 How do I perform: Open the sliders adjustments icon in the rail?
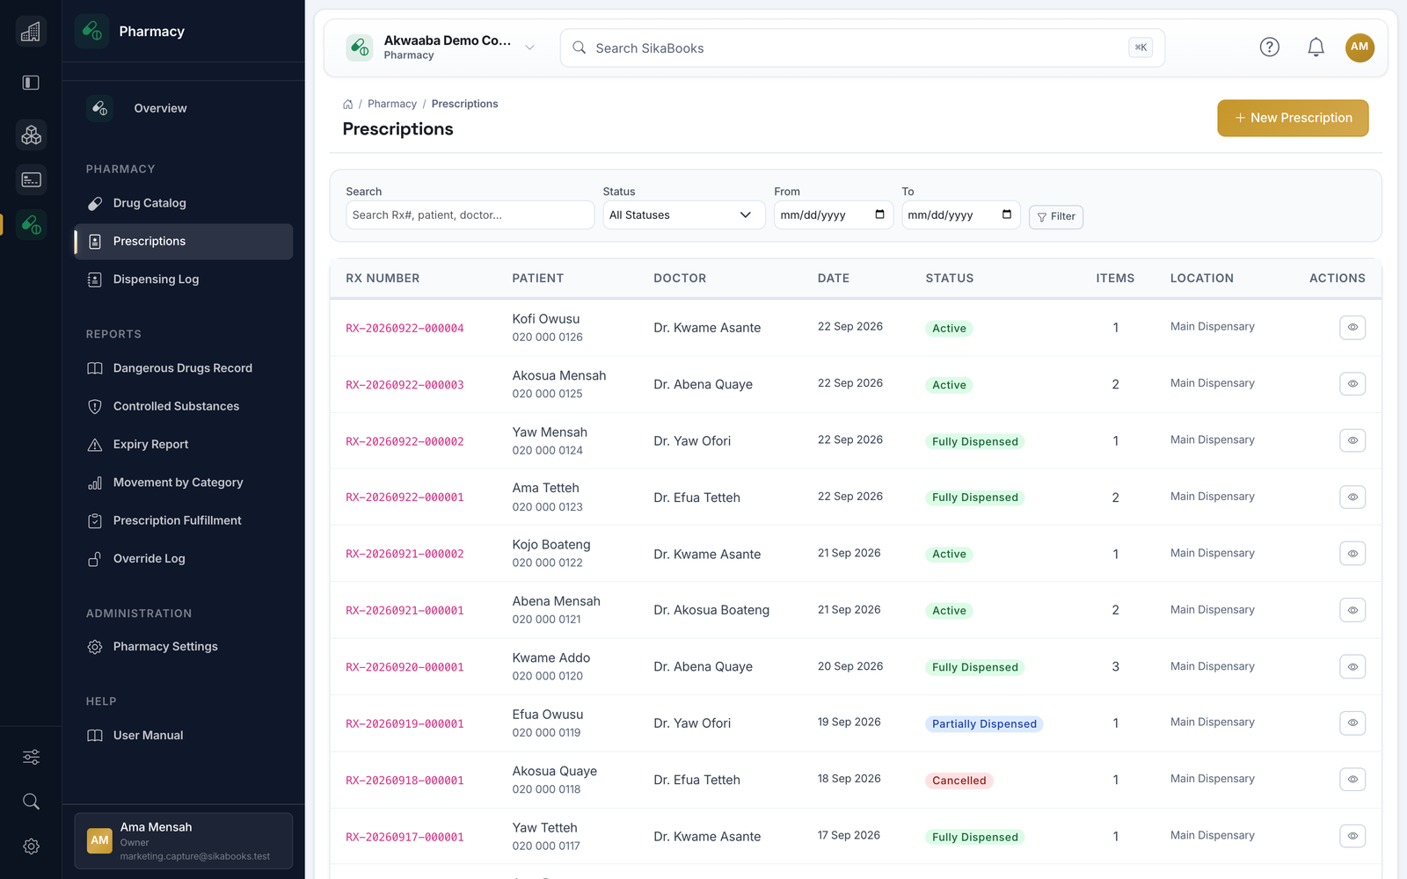click(x=31, y=757)
